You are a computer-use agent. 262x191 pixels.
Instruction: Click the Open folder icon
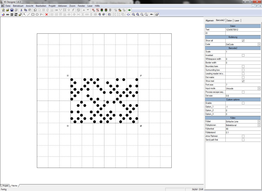click(8, 10)
